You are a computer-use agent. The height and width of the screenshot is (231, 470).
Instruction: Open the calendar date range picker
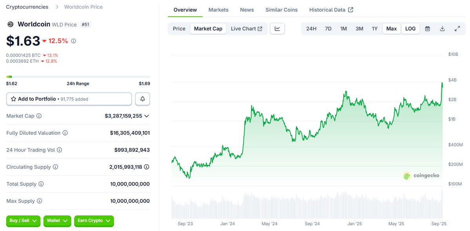428,29
